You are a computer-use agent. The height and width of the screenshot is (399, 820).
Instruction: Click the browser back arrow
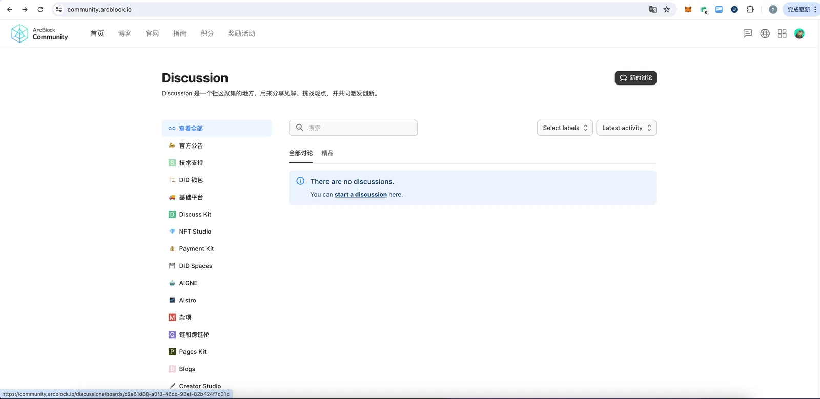coord(9,9)
